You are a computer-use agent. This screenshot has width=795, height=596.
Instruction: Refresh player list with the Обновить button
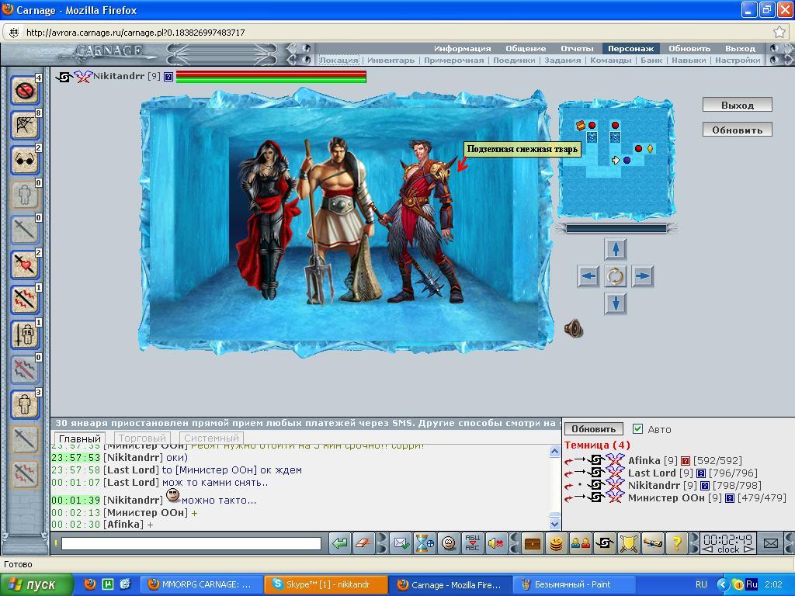[594, 428]
